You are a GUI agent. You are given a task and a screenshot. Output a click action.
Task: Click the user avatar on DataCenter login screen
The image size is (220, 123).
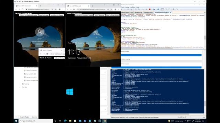(40, 32)
